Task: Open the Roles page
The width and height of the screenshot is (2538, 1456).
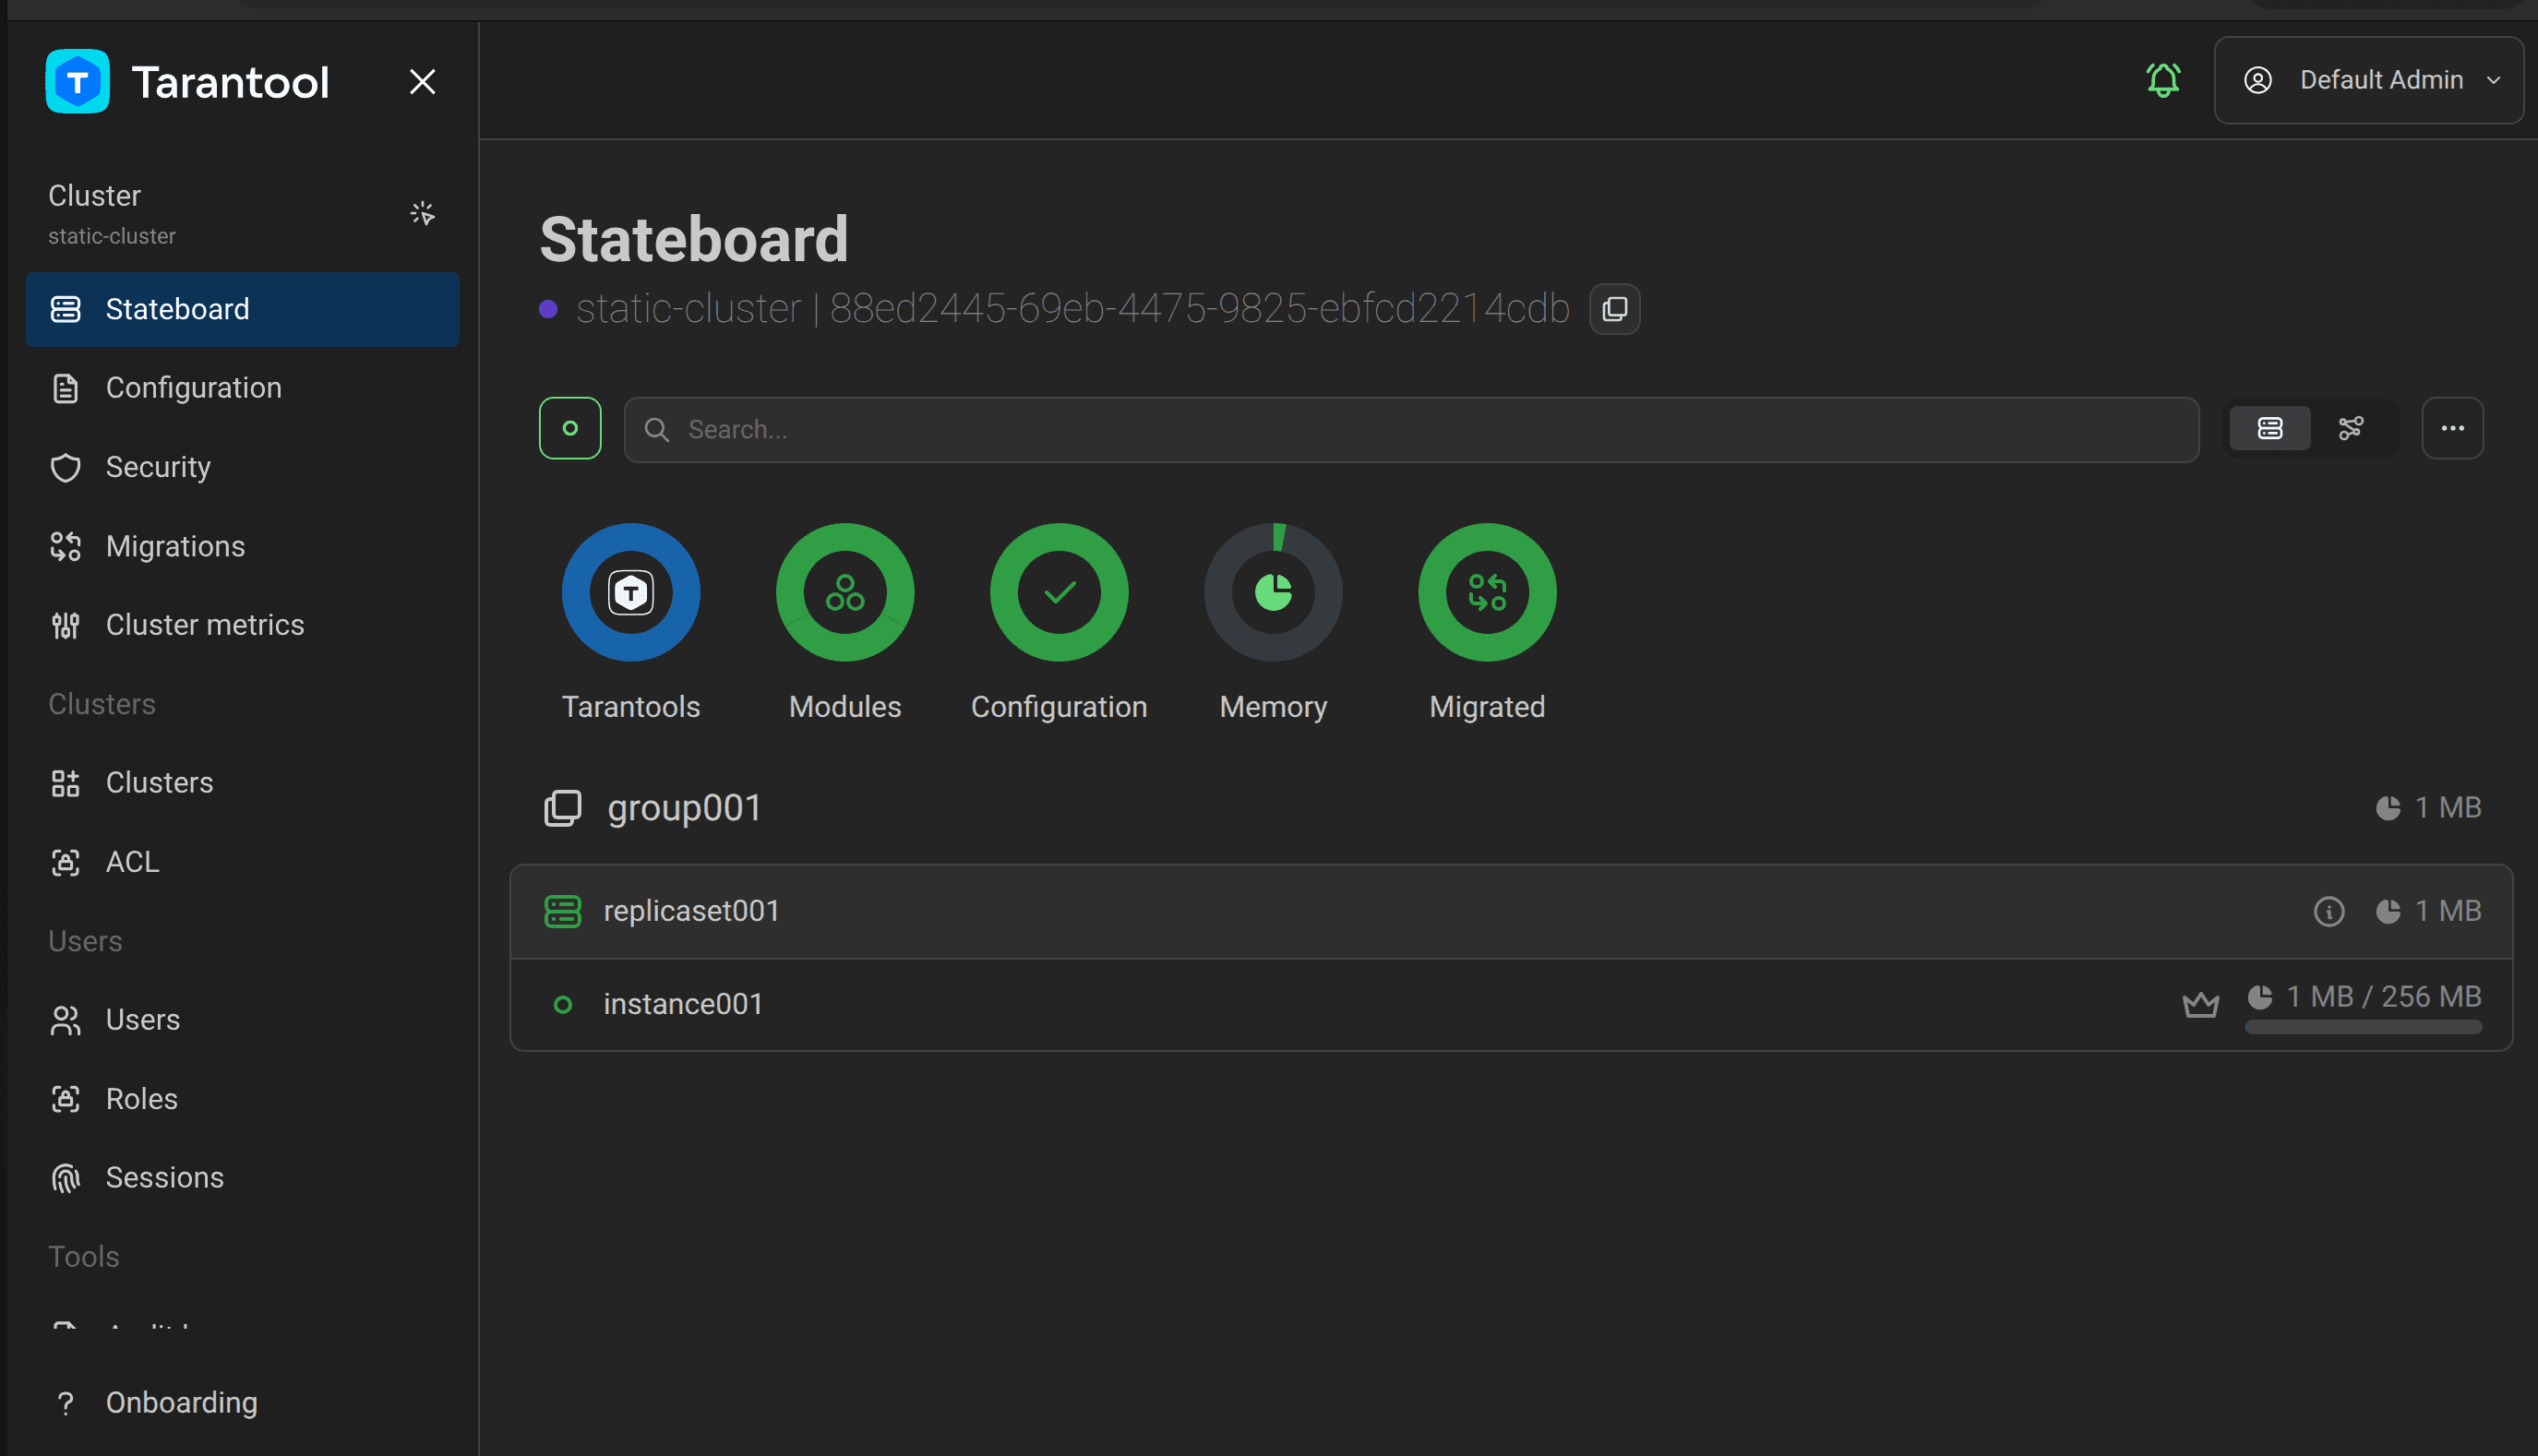Action: pos(243,1099)
